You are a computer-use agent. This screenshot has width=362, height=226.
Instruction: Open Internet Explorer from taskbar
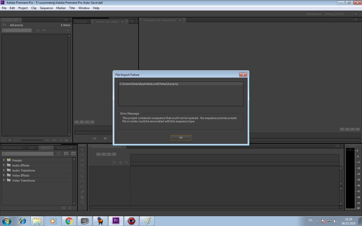point(23,221)
